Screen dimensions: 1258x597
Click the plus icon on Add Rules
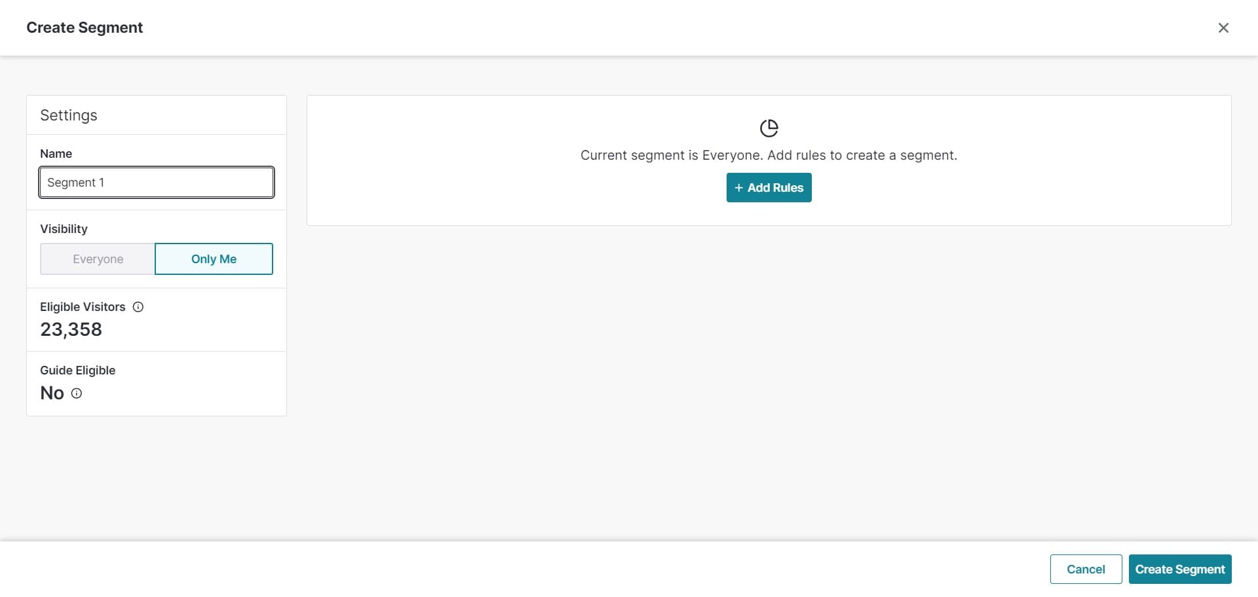coord(738,188)
